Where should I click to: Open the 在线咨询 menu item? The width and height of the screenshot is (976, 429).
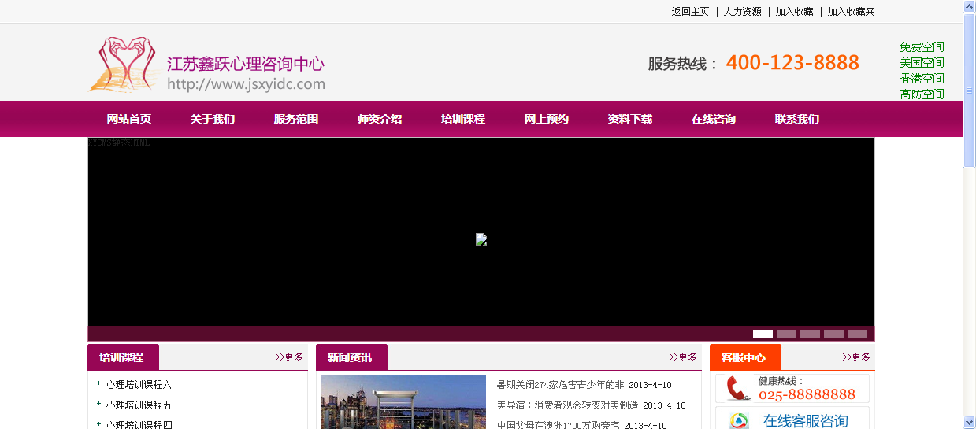click(714, 119)
